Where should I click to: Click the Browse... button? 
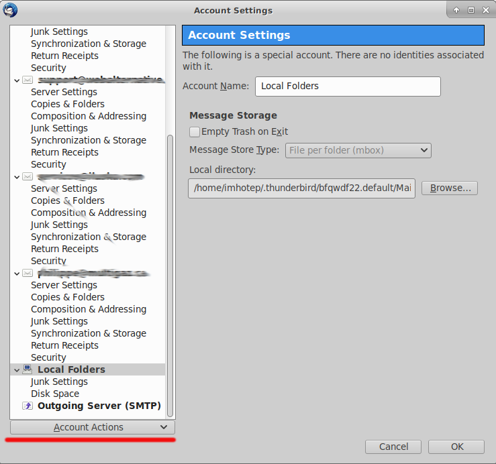pos(449,188)
